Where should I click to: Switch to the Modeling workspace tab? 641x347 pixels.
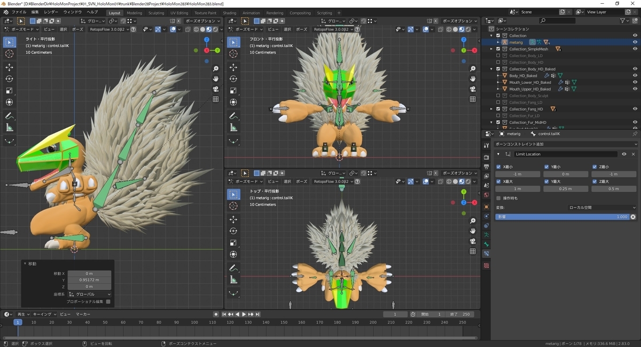tap(135, 13)
